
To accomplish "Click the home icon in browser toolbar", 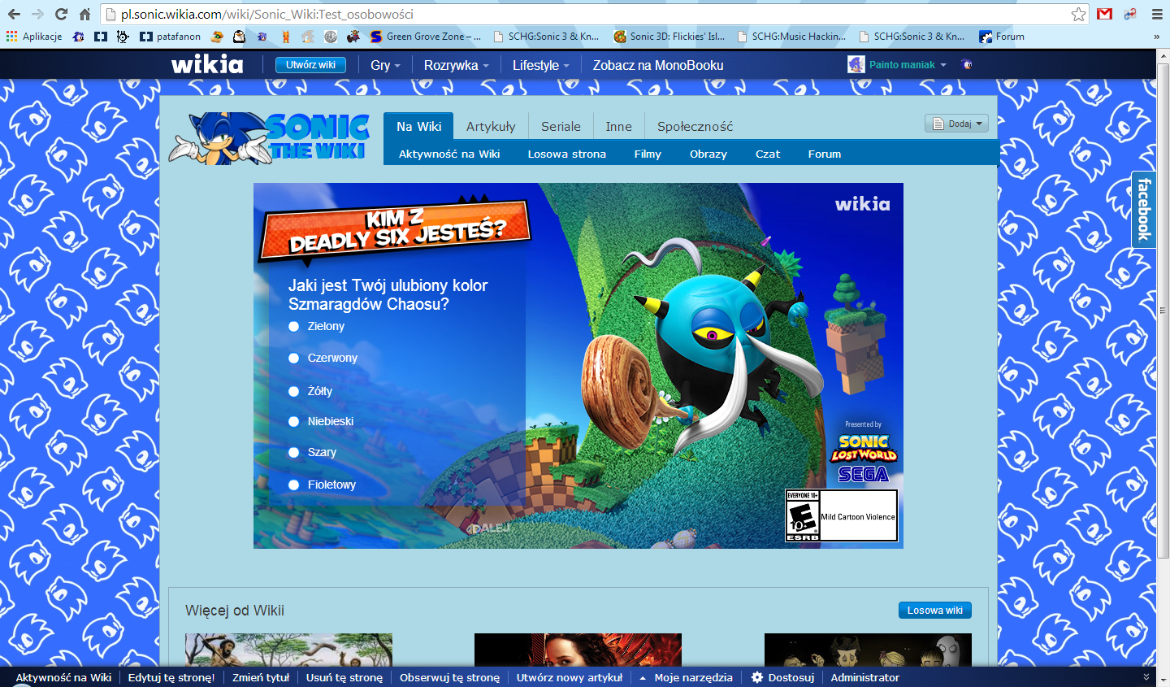I will click(x=84, y=14).
